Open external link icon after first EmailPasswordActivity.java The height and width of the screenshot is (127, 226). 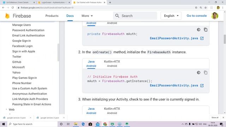[202, 38]
